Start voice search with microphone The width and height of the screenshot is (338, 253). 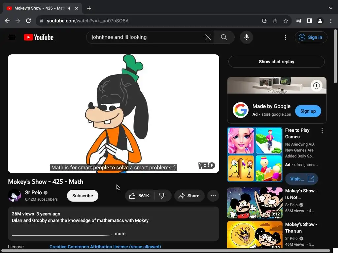point(246,37)
